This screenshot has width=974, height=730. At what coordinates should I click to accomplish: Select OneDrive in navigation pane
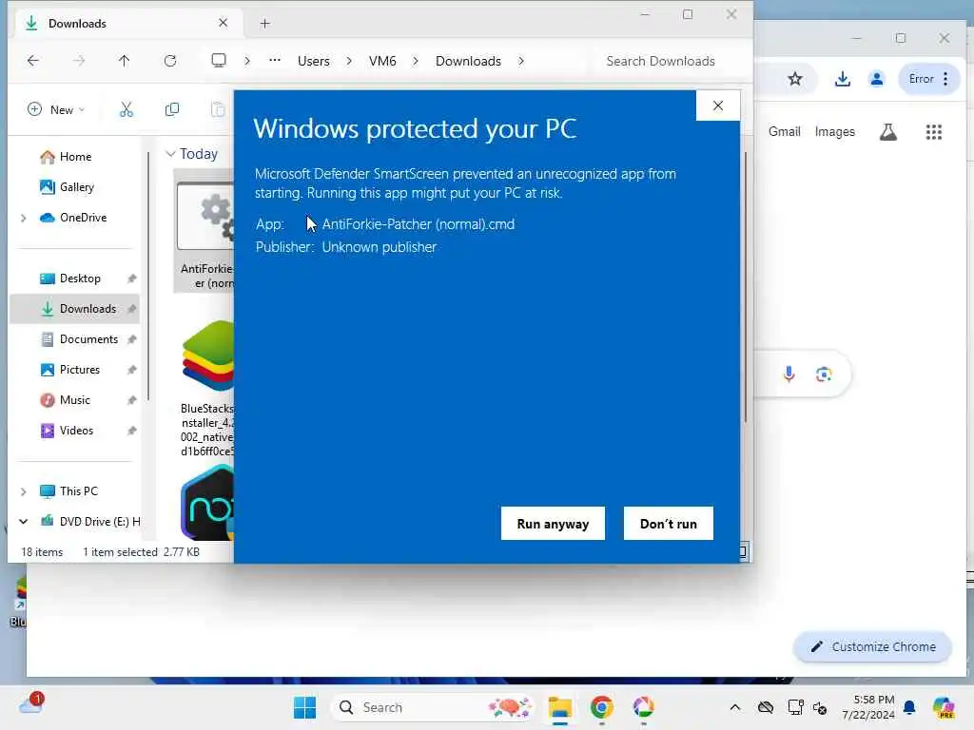84,218
